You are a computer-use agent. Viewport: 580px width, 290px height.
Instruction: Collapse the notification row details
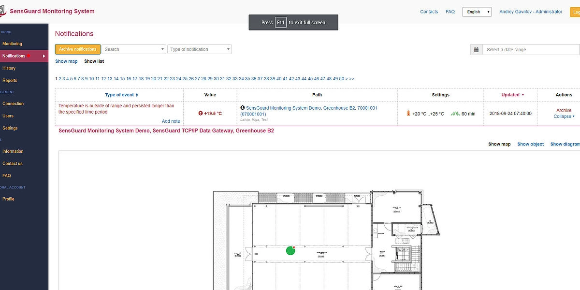(564, 116)
